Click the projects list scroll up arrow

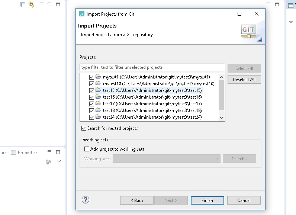coord(221,77)
